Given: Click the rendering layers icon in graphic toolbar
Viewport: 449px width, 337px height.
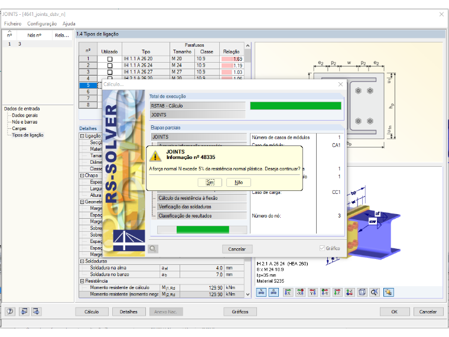Looking at the screenshot, I should tap(388, 292).
